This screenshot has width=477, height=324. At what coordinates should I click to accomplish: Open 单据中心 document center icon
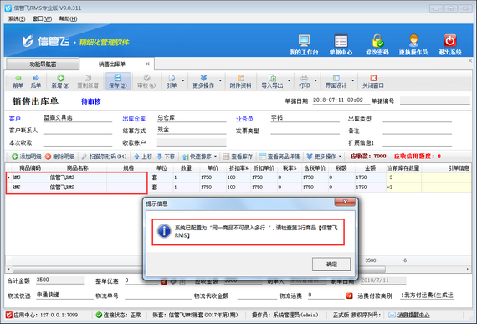pos(341,41)
